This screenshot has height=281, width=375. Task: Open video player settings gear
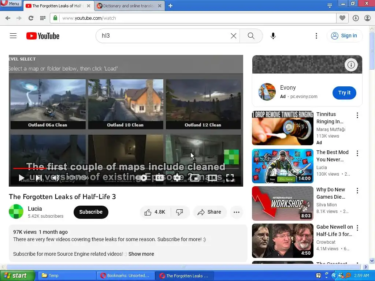click(177, 177)
